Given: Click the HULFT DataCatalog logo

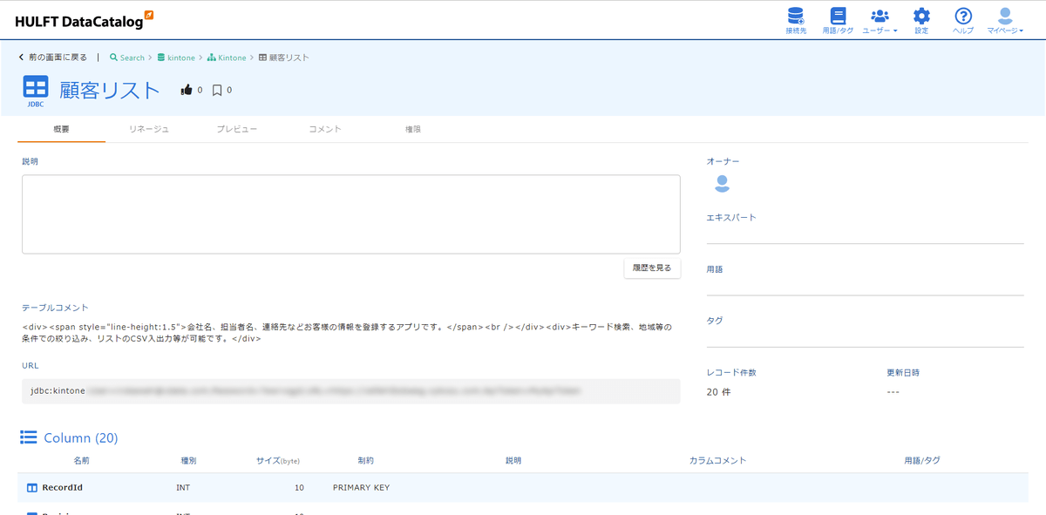Looking at the screenshot, I should click(x=85, y=20).
